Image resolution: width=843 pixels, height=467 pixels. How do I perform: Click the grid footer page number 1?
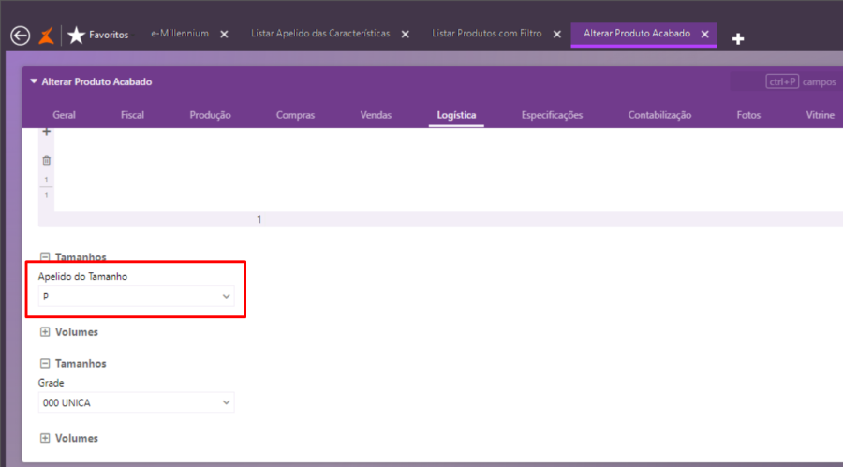pyautogui.click(x=259, y=219)
